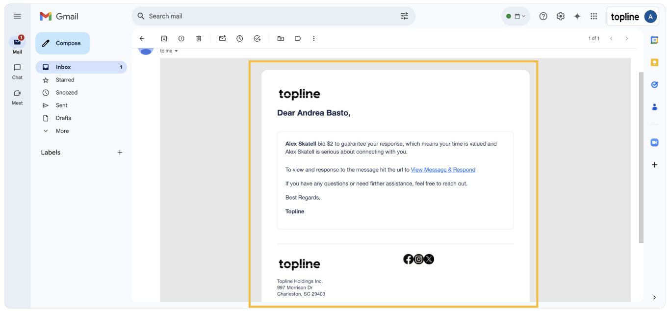Open Google apps grid
Viewport: 670px width, 311px height.
594,16
